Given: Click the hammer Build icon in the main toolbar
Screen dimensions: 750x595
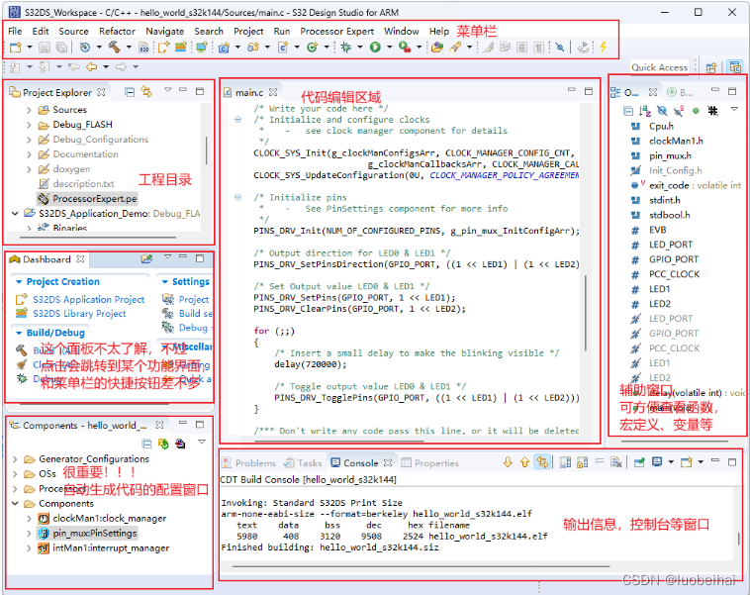Looking at the screenshot, I should pyautogui.click(x=114, y=47).
